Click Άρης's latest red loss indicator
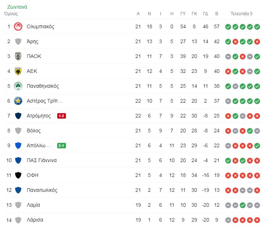 (x=257, y=42)
